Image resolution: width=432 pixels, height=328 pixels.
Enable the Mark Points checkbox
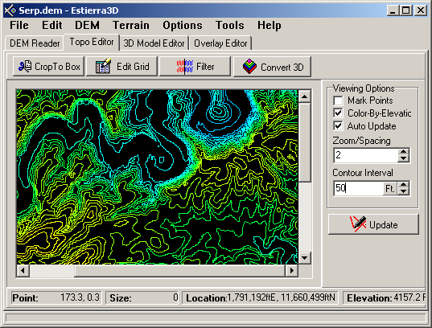(x=338, y=100)
